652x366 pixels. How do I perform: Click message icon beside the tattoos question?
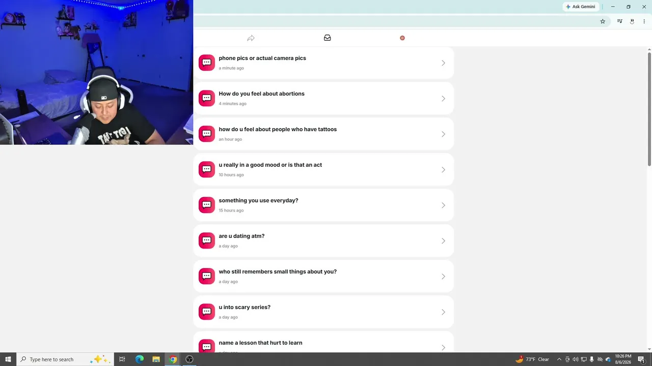(x=207, y=134)
